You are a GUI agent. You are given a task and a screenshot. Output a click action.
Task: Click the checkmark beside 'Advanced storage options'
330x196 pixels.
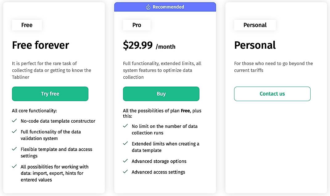126,161
